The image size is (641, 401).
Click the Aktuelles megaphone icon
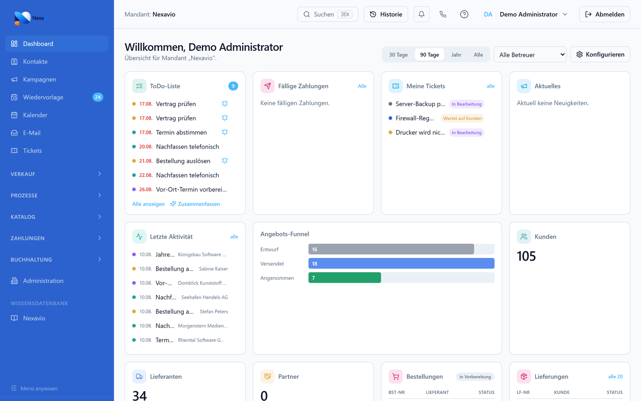tap(524, 86)
